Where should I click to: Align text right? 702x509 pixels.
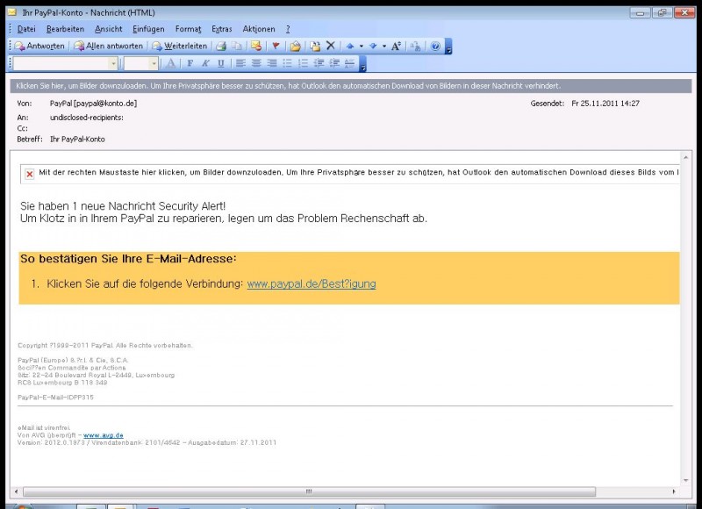click(x=272, y=63)
